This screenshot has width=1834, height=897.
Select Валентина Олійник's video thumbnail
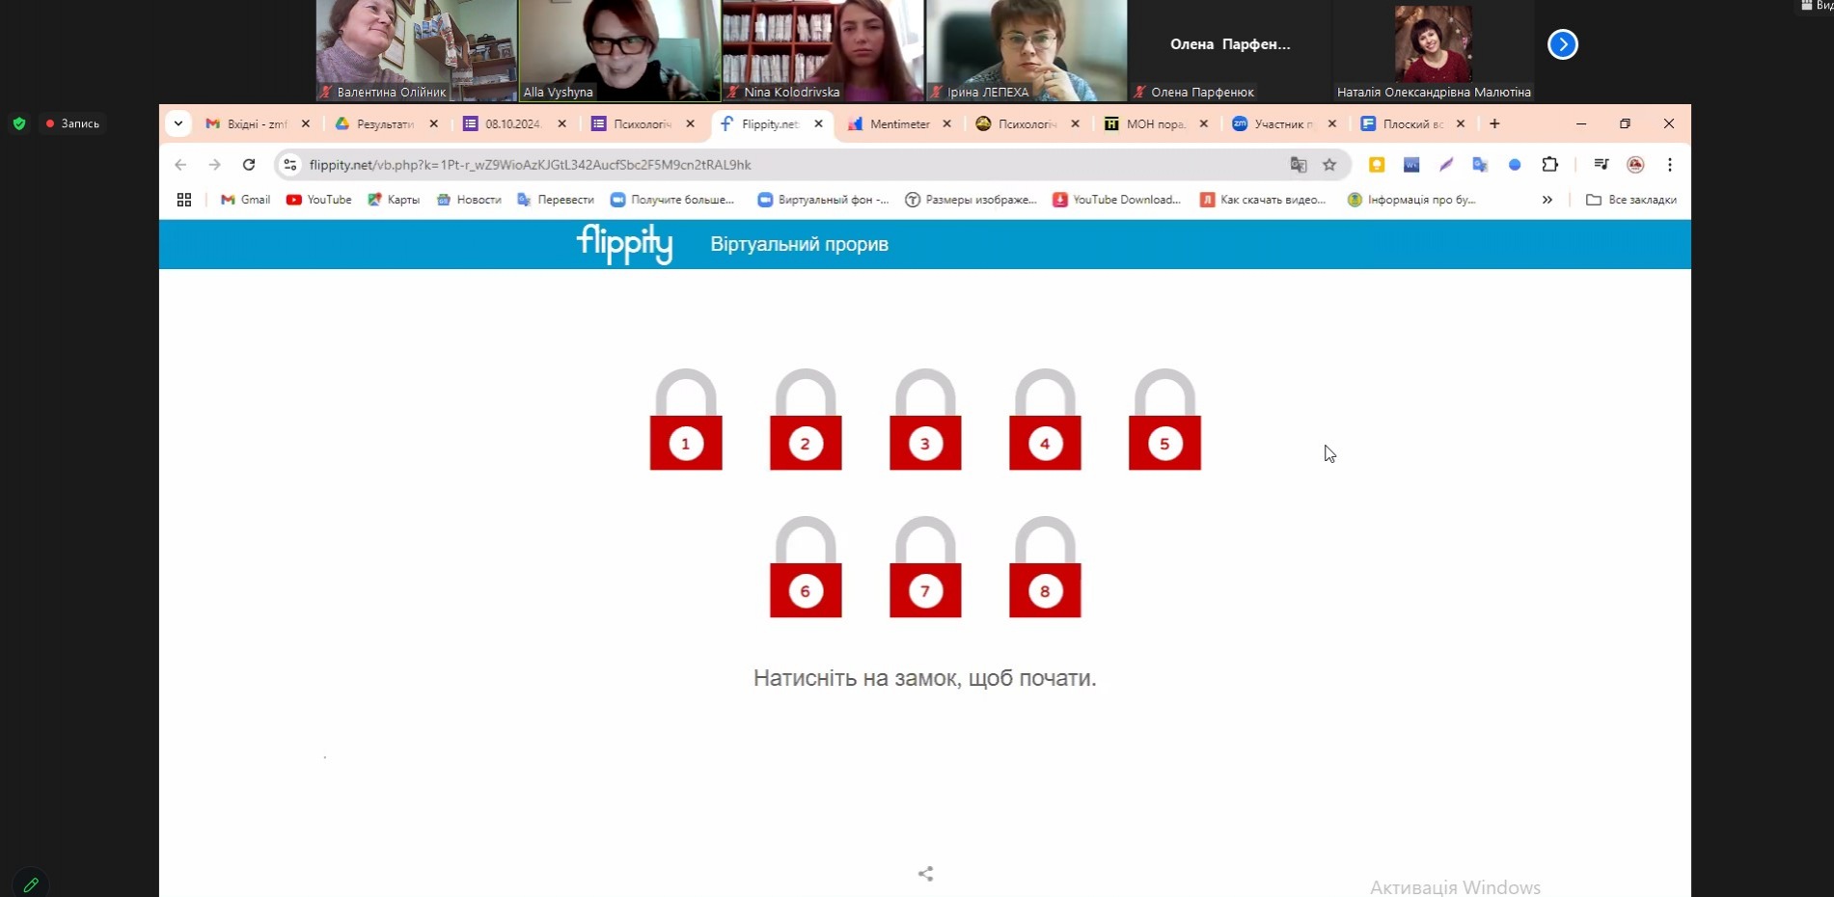[x=416, y=50]
